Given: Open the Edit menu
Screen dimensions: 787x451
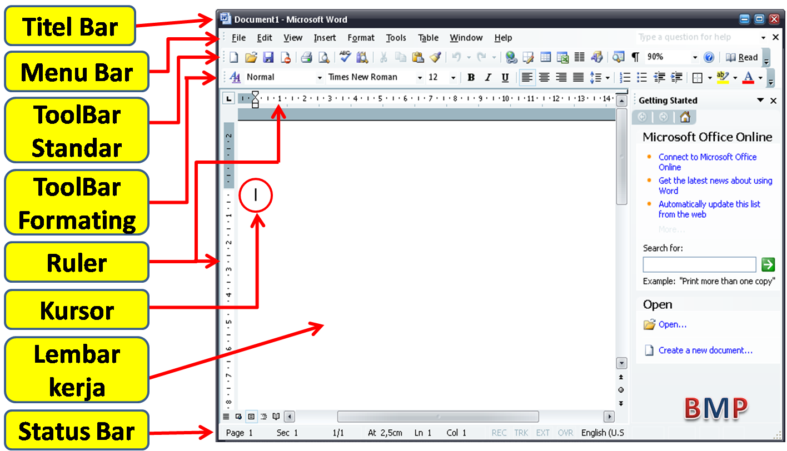Looking at the screenshot, I should click(x=265, y=38).
